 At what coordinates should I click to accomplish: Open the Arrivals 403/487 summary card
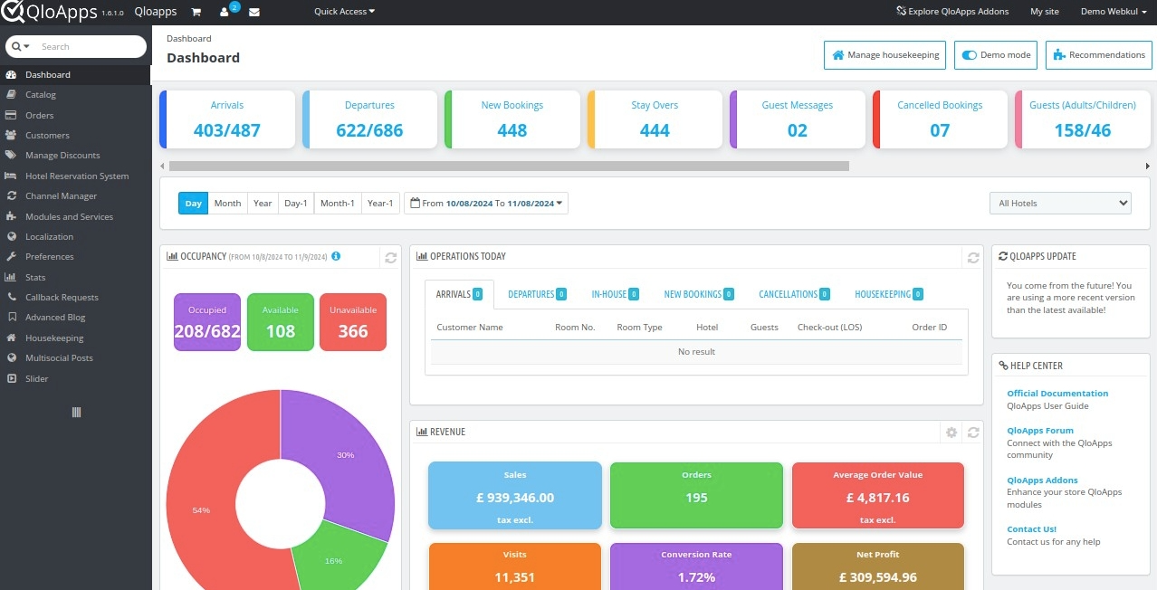coord(227,119)
